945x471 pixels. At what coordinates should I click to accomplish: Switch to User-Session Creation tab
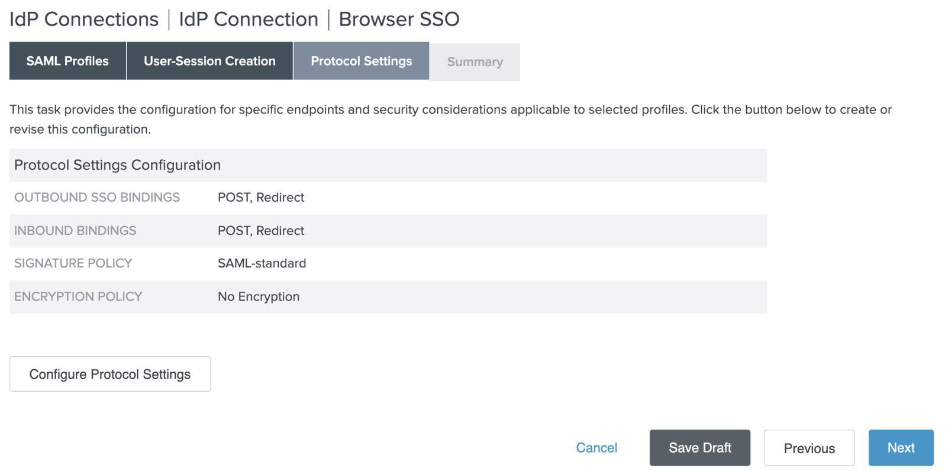[209, 61]
